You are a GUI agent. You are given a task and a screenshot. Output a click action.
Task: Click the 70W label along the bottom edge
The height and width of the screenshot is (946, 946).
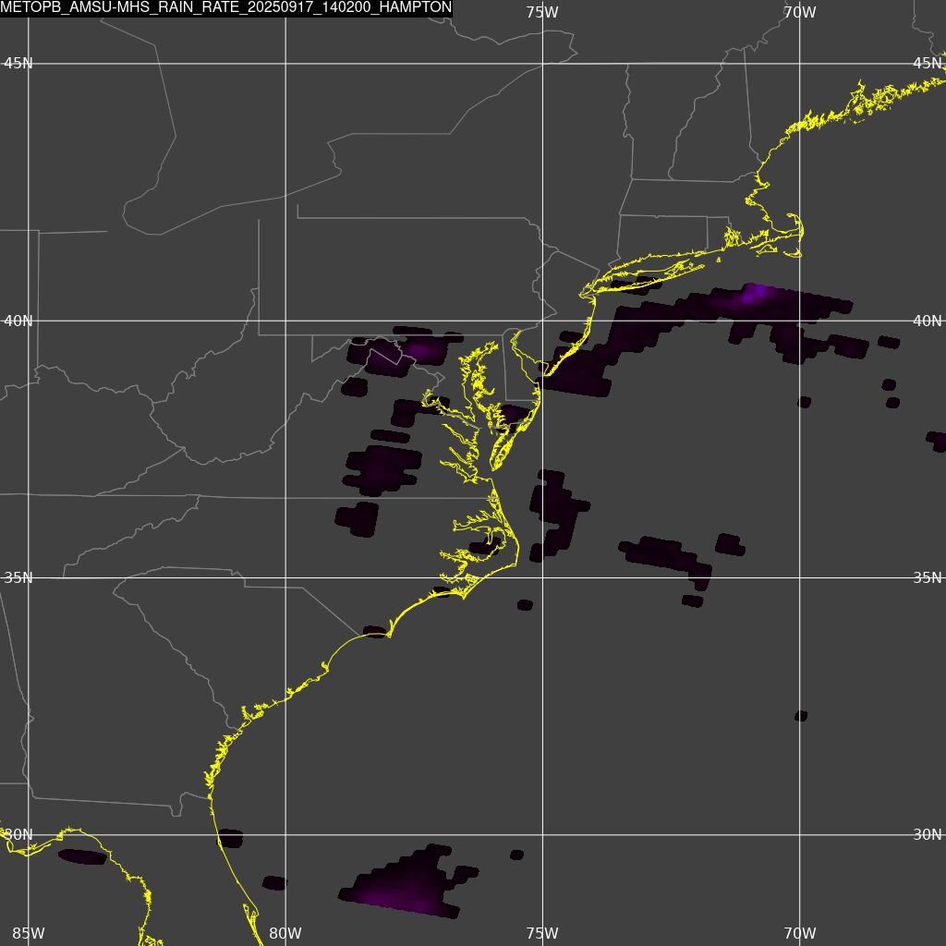(800, 933)
